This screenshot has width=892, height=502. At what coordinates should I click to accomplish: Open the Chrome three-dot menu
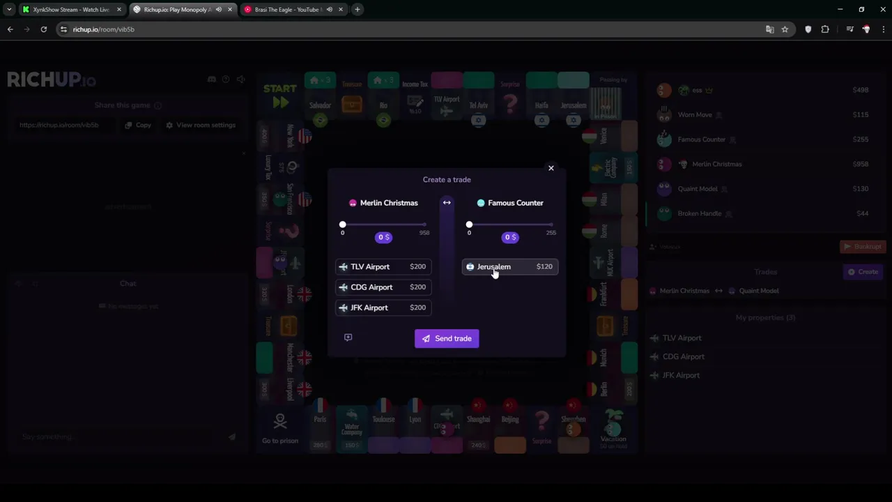pyautogui.click(x=883, y=29)
